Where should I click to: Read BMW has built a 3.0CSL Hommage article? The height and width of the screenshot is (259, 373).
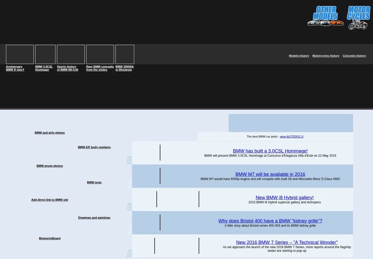[270, 151]
